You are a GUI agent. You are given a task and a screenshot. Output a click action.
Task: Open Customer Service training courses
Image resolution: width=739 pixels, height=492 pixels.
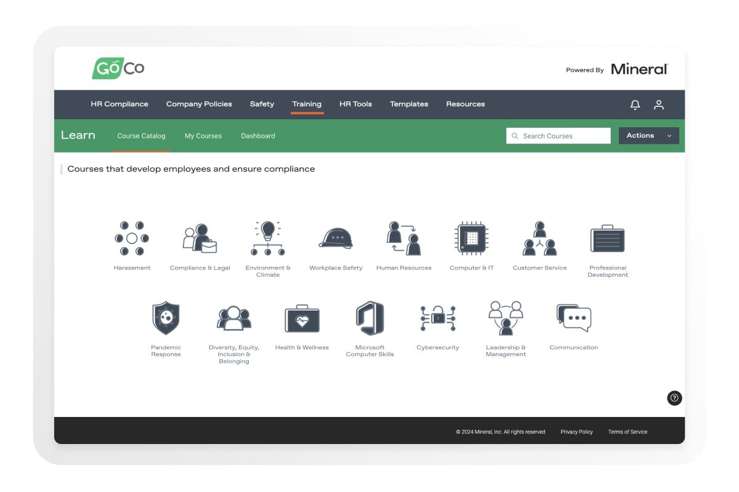coord(539,239)
